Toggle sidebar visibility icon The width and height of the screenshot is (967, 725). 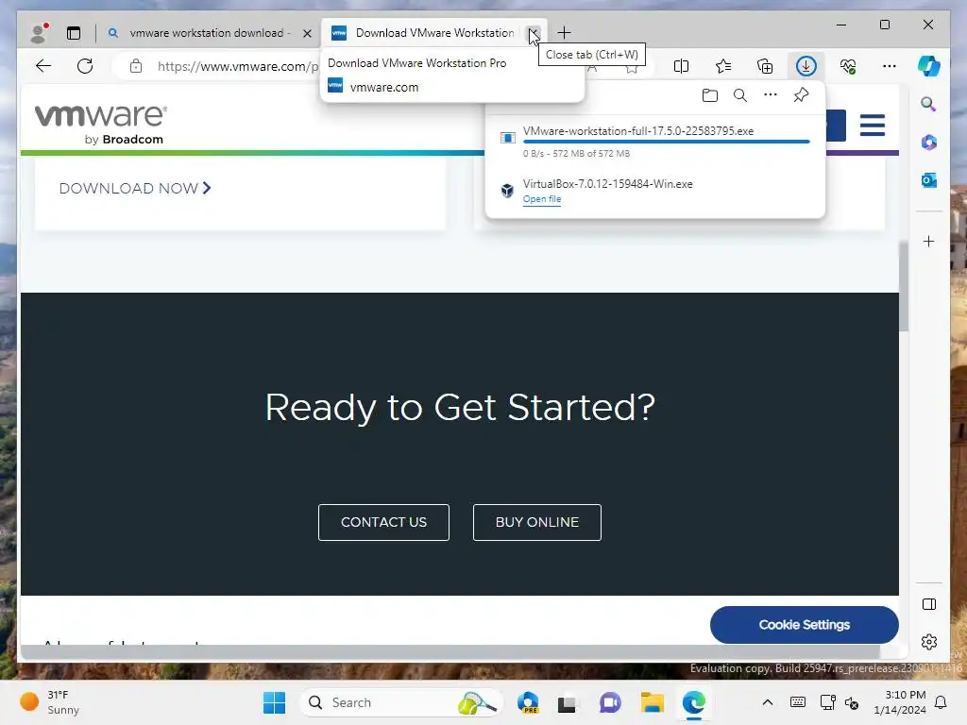929,604
